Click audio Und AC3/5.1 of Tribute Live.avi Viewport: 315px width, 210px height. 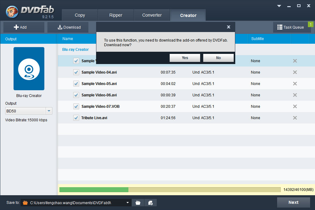(x=203, y=118)
